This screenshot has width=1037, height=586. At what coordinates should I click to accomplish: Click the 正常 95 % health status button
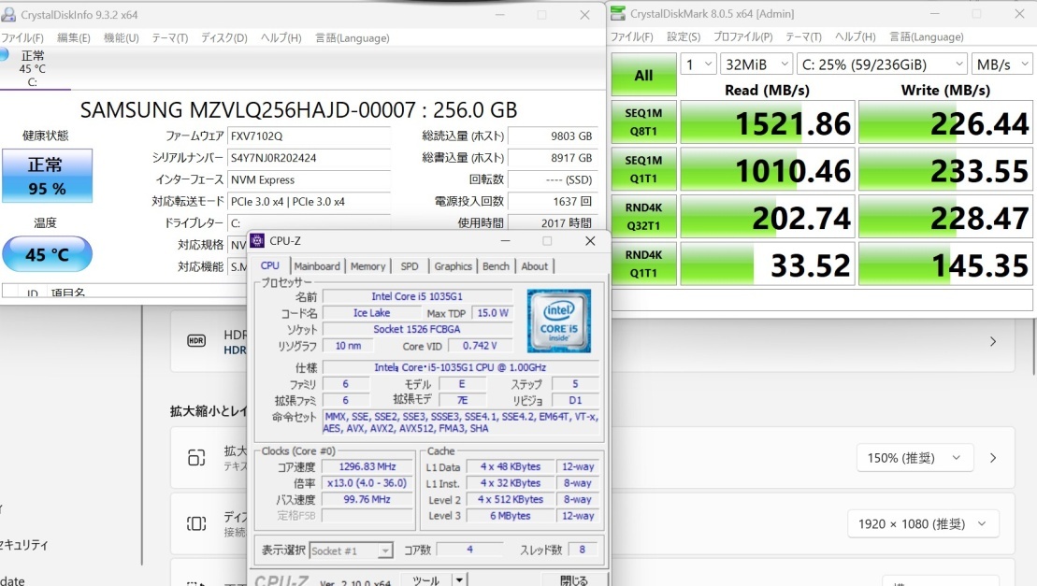coord(47,175)
